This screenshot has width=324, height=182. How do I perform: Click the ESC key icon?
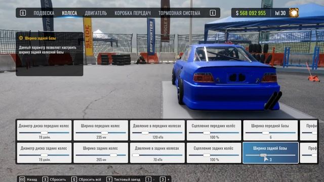click(22, 179)
